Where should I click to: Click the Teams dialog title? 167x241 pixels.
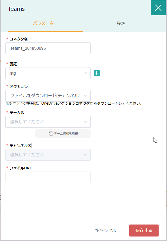point(16,9)
